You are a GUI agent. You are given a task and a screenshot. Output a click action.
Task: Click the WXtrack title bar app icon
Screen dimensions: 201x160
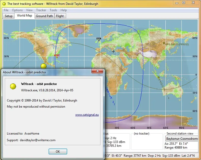[4, 4]
